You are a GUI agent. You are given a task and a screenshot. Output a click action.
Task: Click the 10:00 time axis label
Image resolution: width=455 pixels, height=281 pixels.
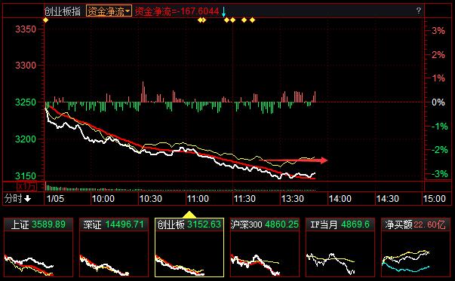(x=103, y=199)
